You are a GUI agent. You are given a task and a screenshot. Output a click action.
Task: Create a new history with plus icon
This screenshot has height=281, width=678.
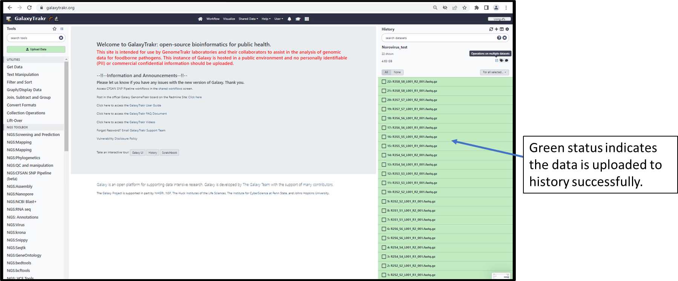[x=497, y=29]
